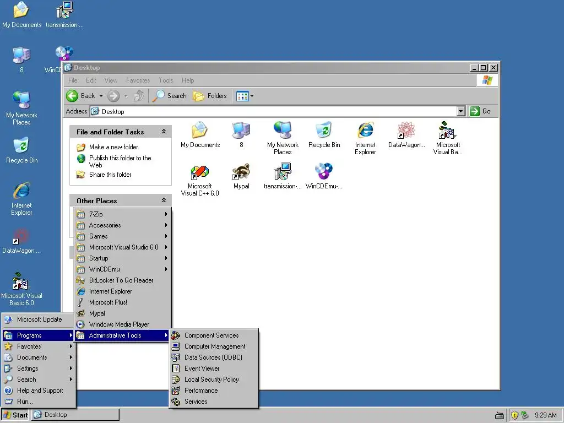Open Run... in Start menu
The image size is (564, 423).
[x=39, y=402]
